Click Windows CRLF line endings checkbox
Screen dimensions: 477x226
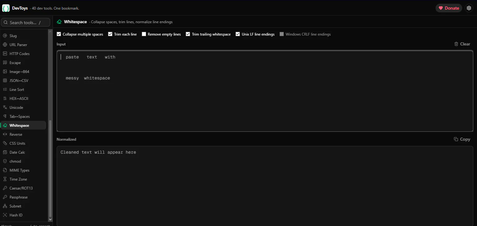click(x=282, y=34)
